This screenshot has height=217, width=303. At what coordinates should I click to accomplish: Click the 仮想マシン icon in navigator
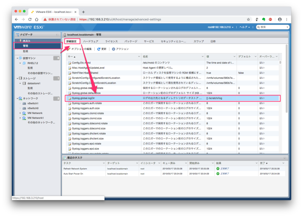pos(20,58)
